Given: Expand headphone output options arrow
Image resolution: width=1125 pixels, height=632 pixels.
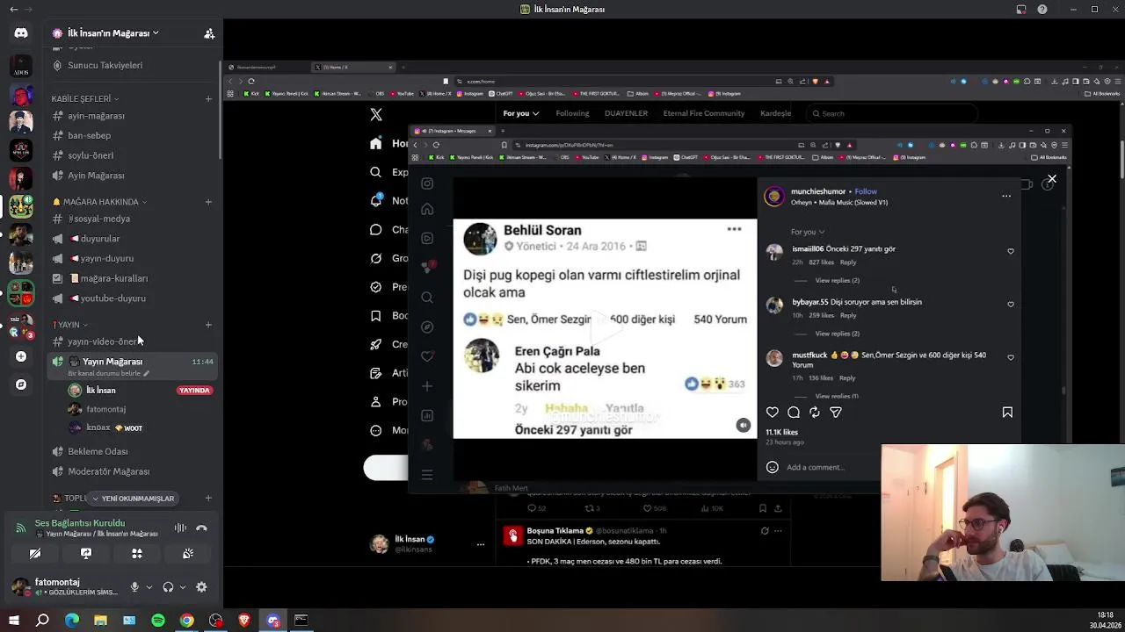Looking at the screenshot, I should (181, 587).
